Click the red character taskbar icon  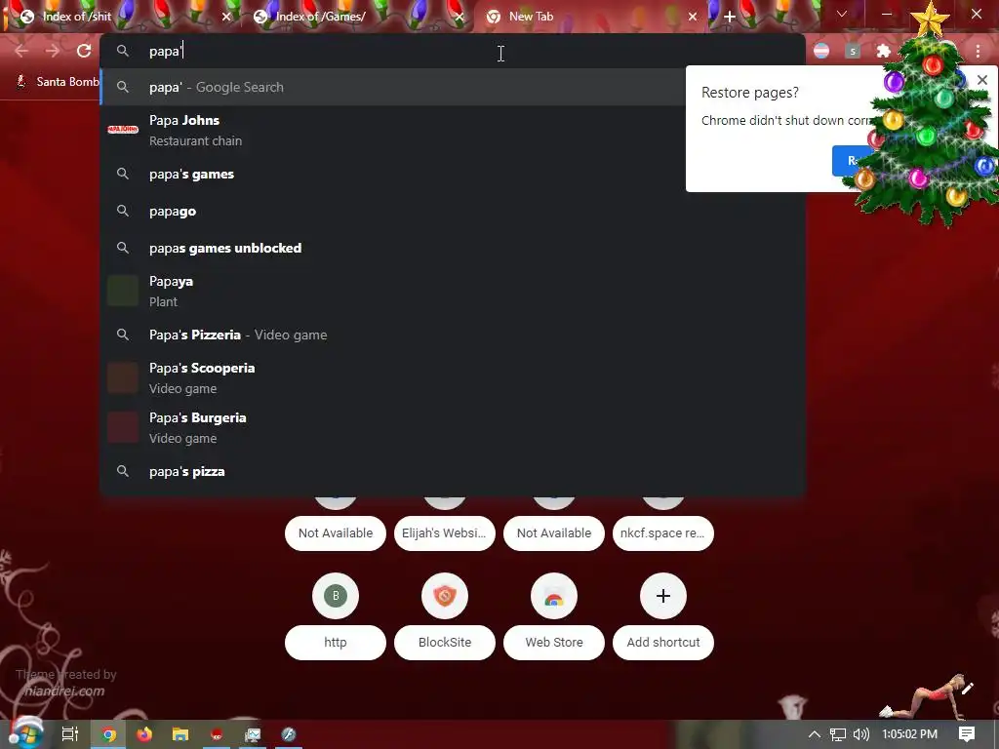click(x=217, y=734)
